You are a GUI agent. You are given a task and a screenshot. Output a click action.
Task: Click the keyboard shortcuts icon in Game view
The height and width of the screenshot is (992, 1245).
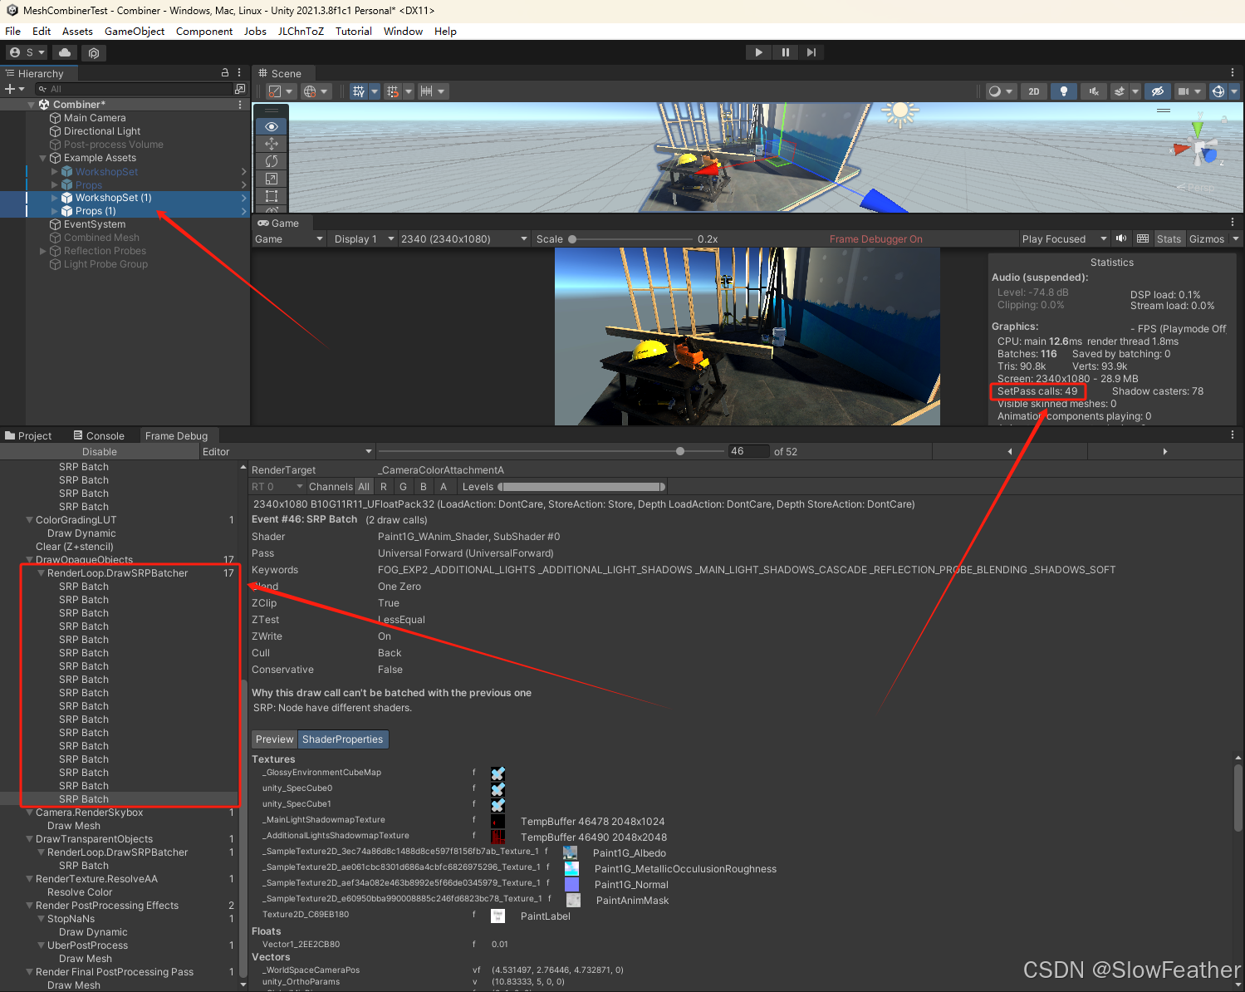point(1143,238)
